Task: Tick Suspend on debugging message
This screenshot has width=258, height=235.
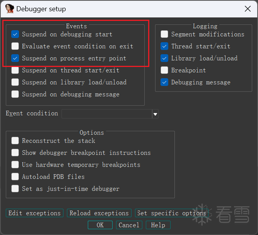Action: coord(15,94)
